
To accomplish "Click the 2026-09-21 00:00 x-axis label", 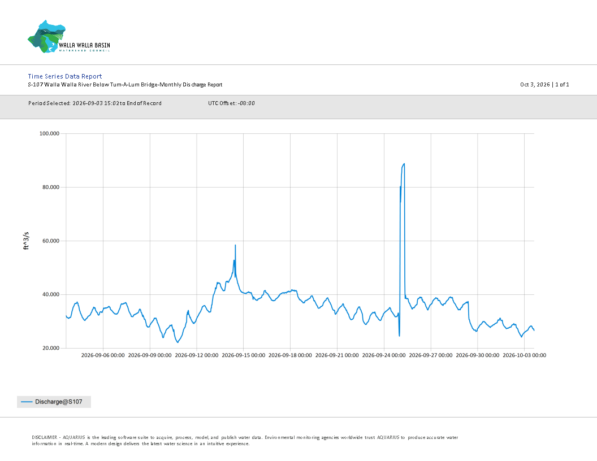I will pyautogui.click(x=337, y=355).
